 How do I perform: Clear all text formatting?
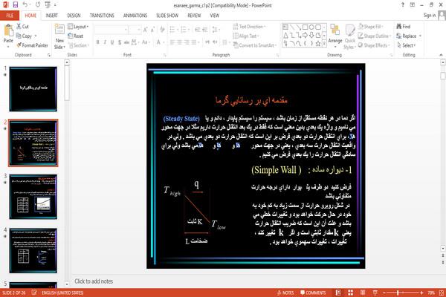coord(162,29)
